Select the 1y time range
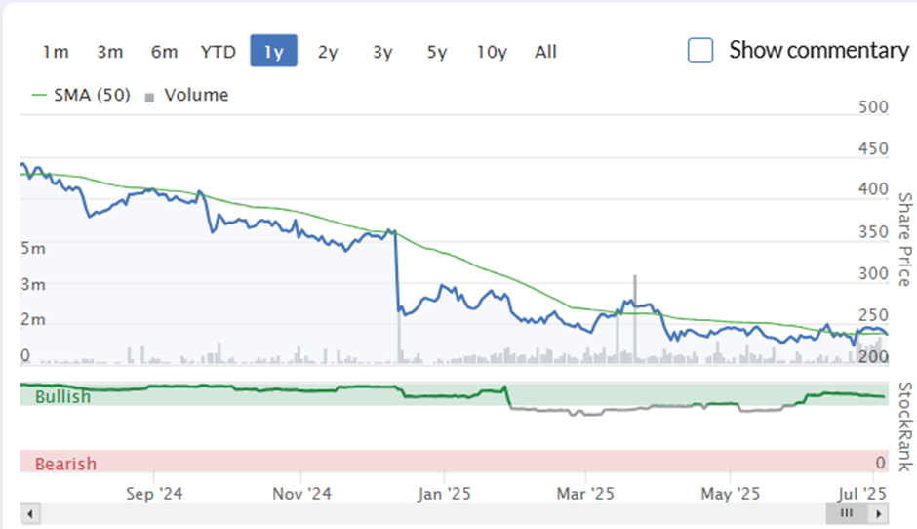Screen dimensions: 917x529 click(274, 51)
